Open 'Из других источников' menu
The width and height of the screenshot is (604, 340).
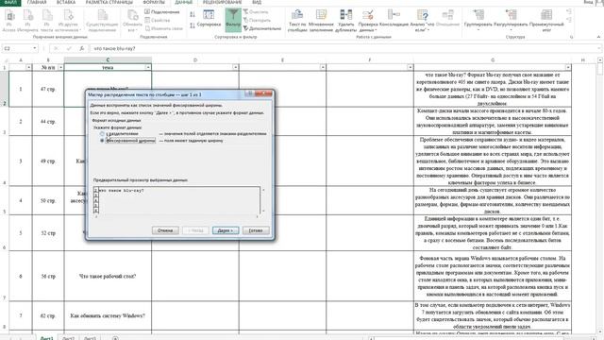click(68, 21)
